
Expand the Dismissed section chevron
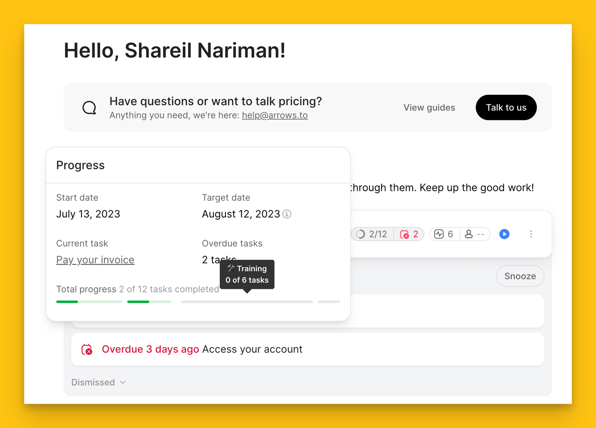pyautogui.click(x=123, y=382)
